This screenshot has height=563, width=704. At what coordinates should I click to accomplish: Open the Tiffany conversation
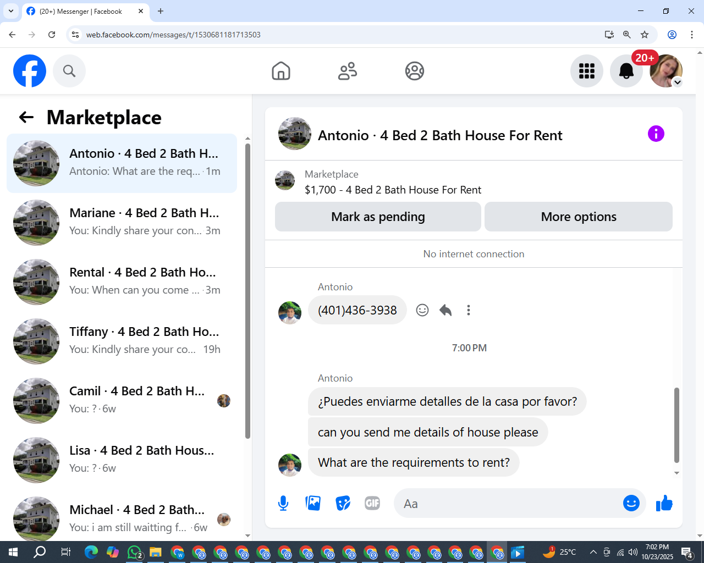coord(122,341)
